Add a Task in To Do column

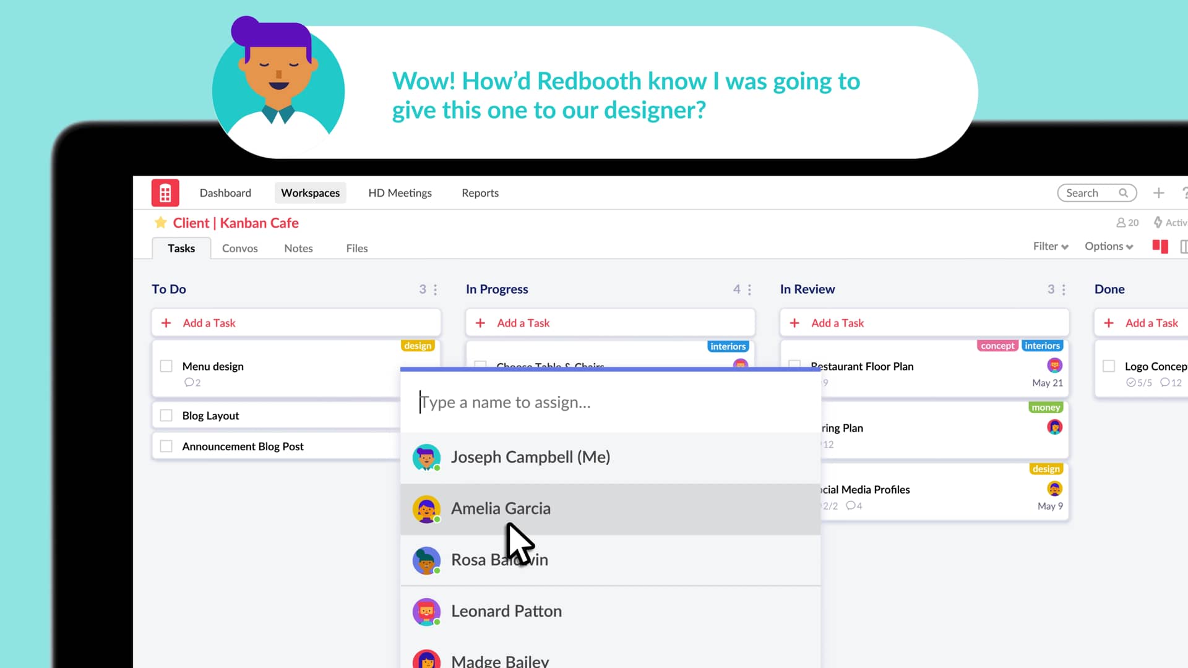click(x=296, y=323)
